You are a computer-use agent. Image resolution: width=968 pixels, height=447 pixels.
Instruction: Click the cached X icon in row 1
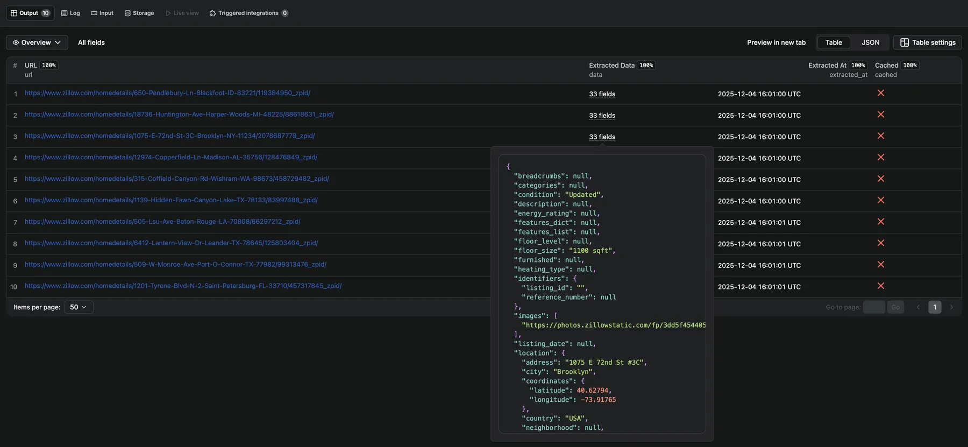click(x=881, y=93)
